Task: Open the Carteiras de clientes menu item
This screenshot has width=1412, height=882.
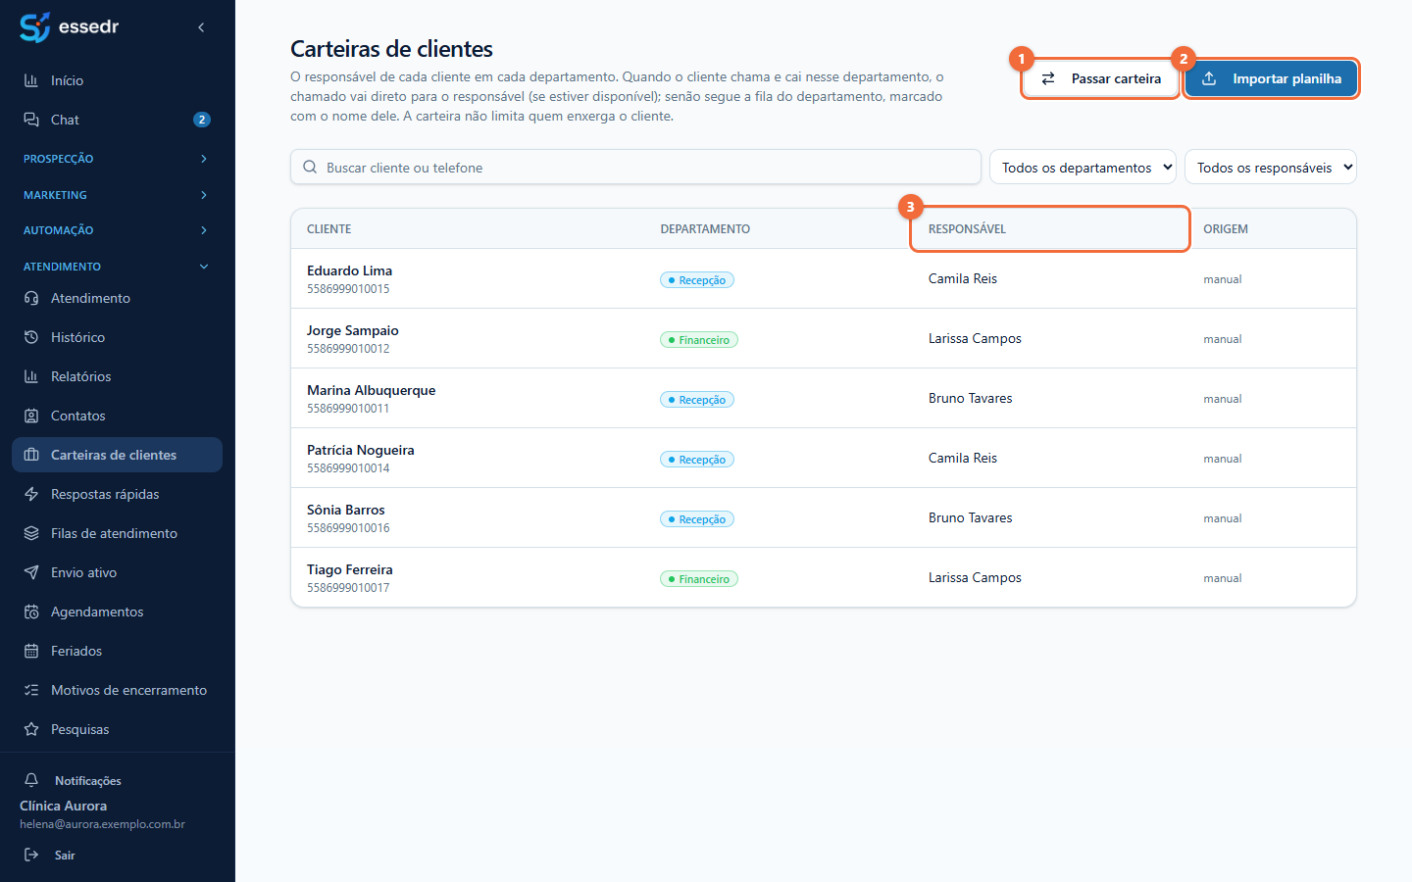Action: [118, 455]
